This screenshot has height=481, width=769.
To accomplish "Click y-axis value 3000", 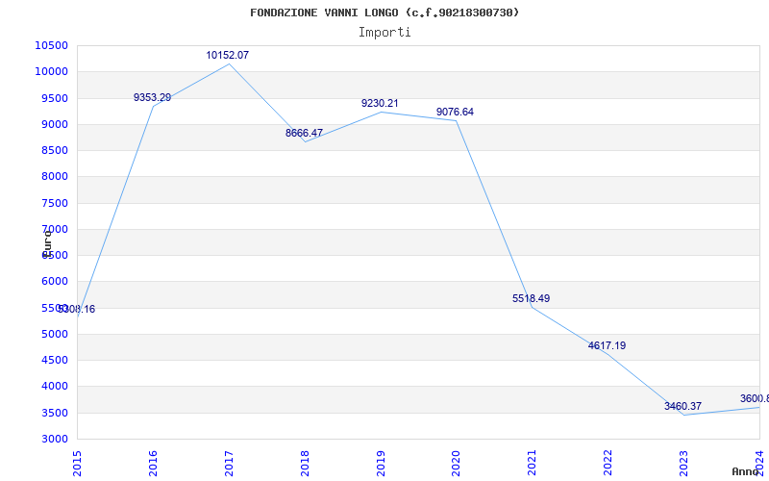I will [54, 439].
